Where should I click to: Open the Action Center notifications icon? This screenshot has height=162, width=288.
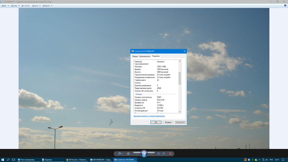point(283,160)
